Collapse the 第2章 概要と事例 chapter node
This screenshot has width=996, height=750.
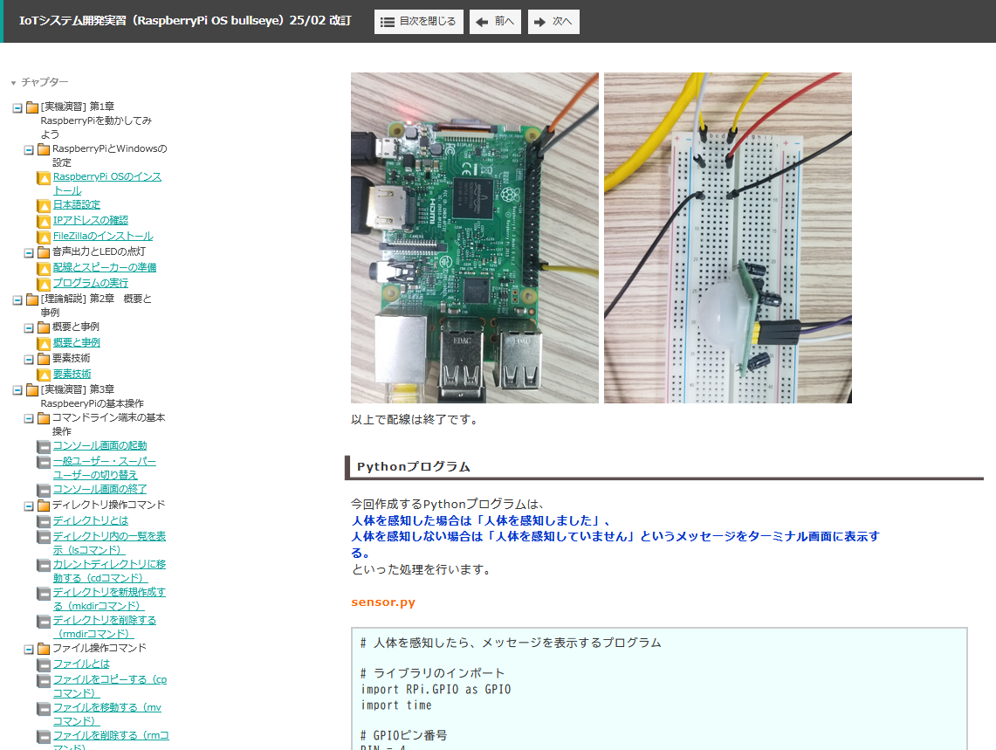pos(17,299)
